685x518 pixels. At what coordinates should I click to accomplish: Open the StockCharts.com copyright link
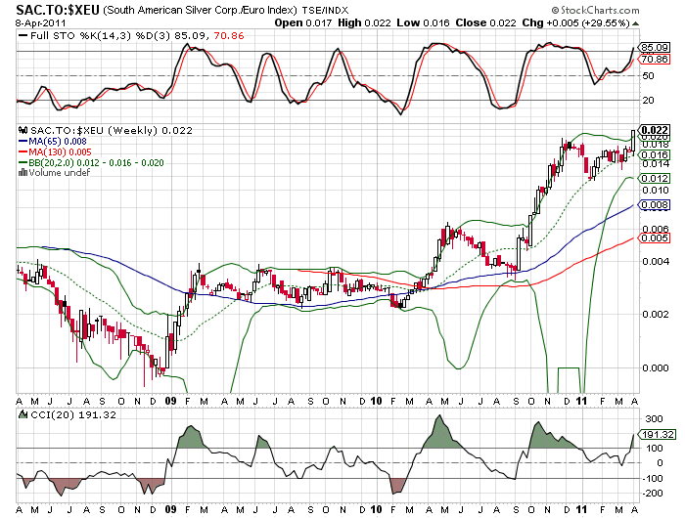[x=595, y=10]
